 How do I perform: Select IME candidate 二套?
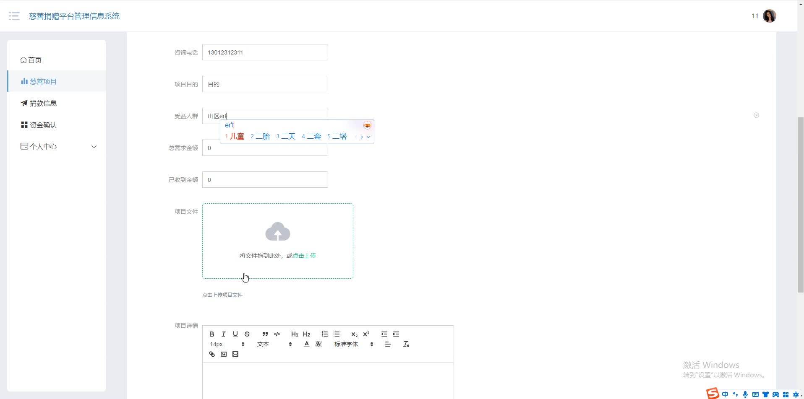(x=311, y=136)
